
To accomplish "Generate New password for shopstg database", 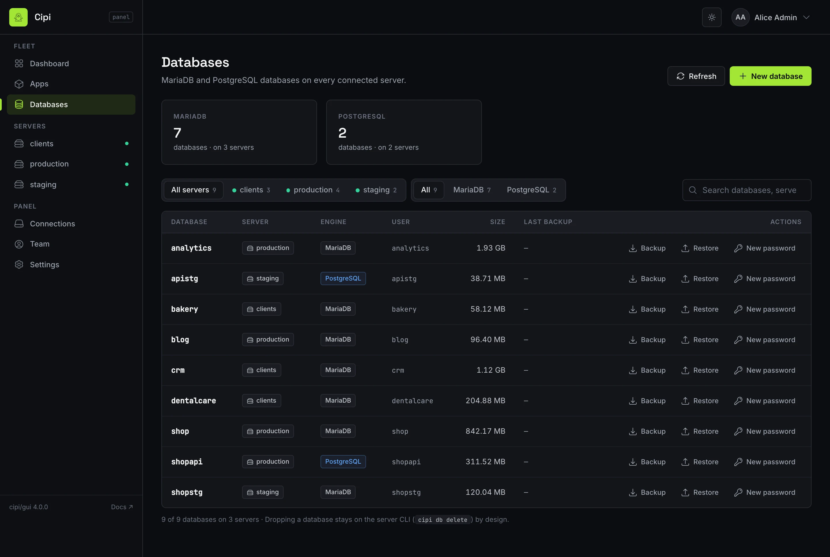I will (x=765, y=492).
